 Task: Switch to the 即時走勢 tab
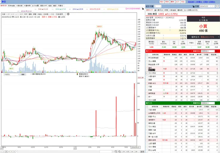(x=11, y=6)
